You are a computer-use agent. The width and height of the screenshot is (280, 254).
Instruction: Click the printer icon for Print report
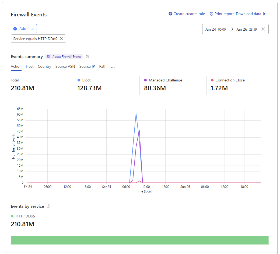coord(211,14)
